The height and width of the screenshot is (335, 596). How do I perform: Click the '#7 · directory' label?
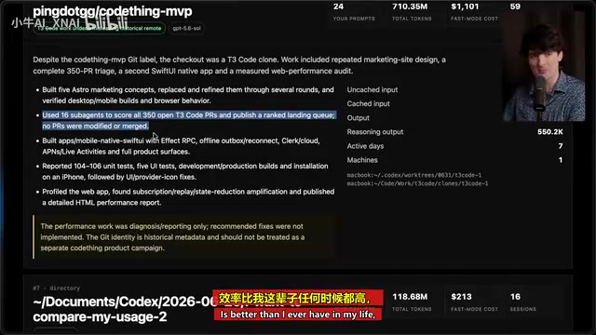(x=56, y=288)
